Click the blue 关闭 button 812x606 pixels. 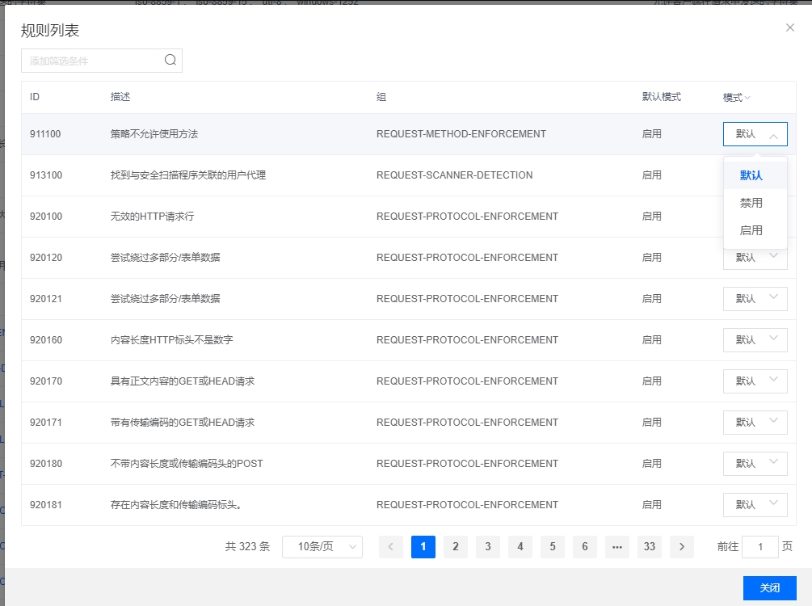point(769,588)
